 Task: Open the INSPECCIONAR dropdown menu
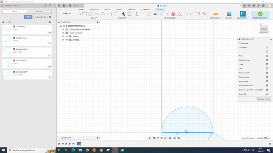tap(216, 18)
